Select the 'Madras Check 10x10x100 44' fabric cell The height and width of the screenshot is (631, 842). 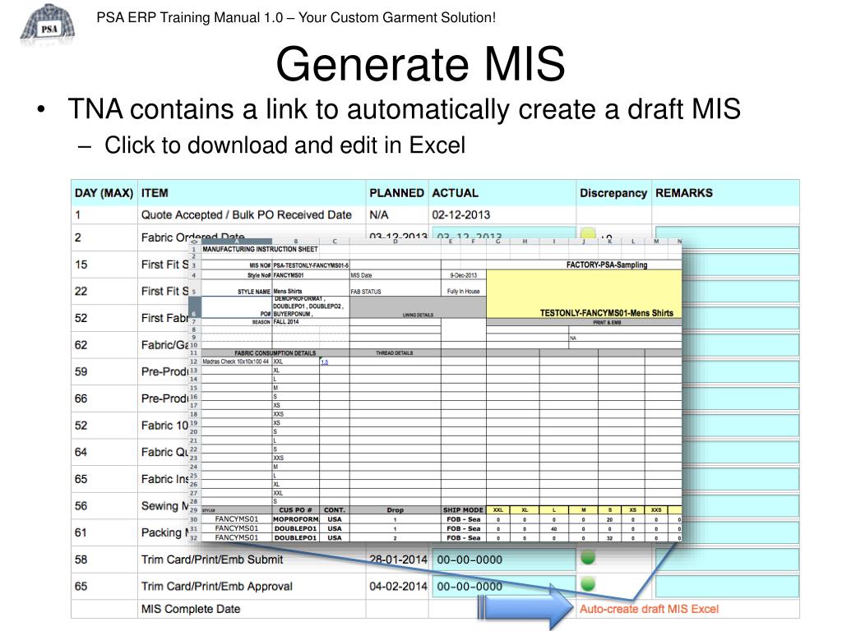pos(236,362)
